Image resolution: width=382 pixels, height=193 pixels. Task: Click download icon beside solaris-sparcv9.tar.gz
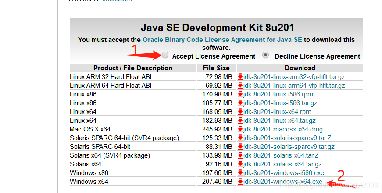click(x=240, y=147)
